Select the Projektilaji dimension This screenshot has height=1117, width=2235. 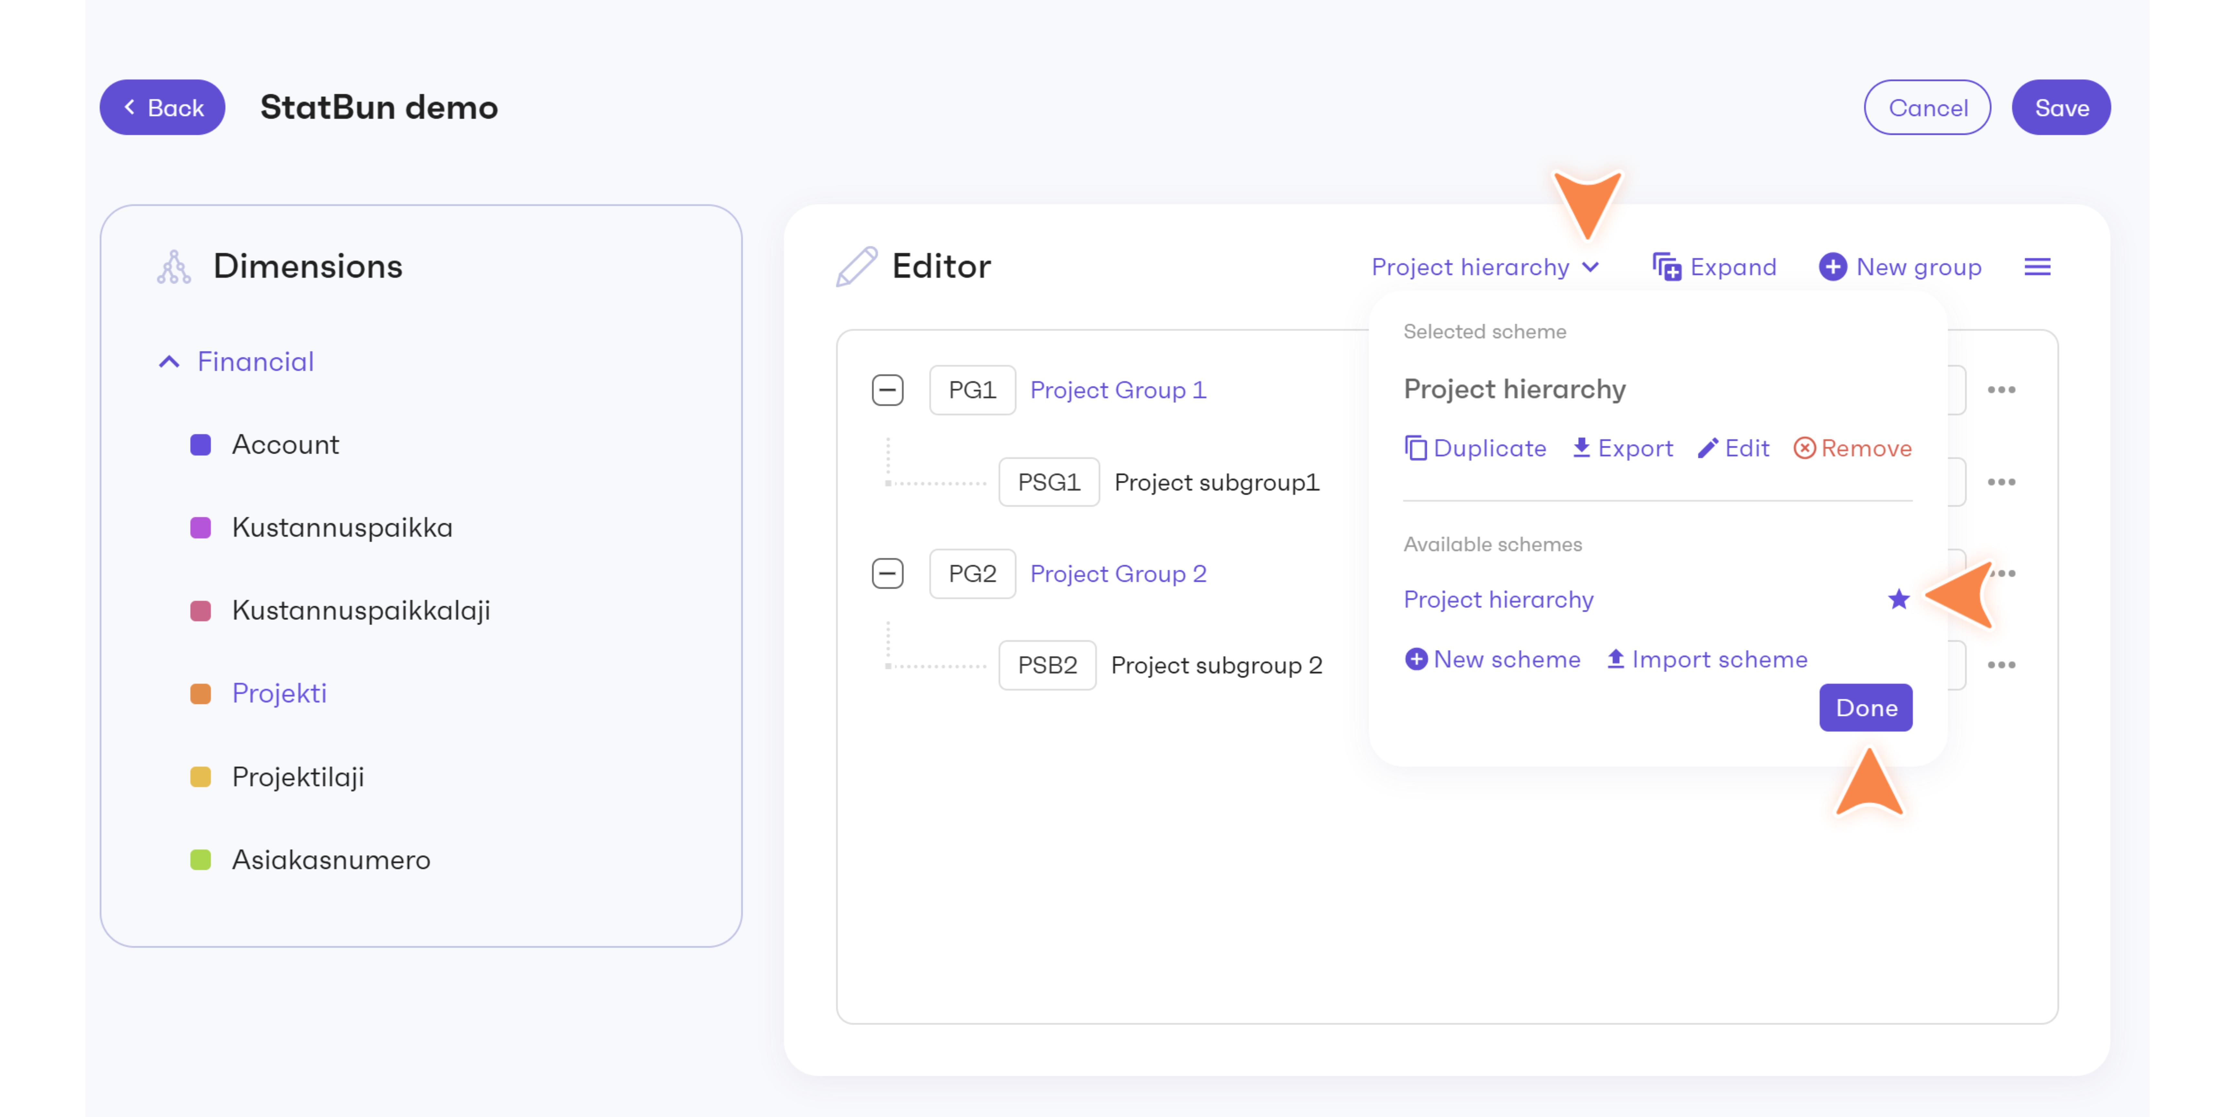(297, 777)
